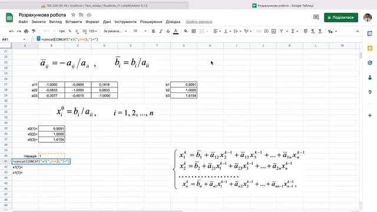Open the Maps side panel

370,92
